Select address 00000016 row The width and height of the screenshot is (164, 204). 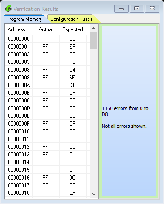point(47,178)
